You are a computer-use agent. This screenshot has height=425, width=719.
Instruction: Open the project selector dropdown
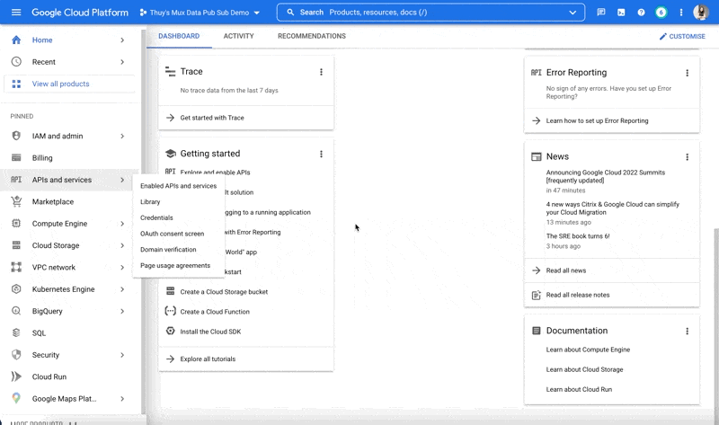[x=200, y=13]
